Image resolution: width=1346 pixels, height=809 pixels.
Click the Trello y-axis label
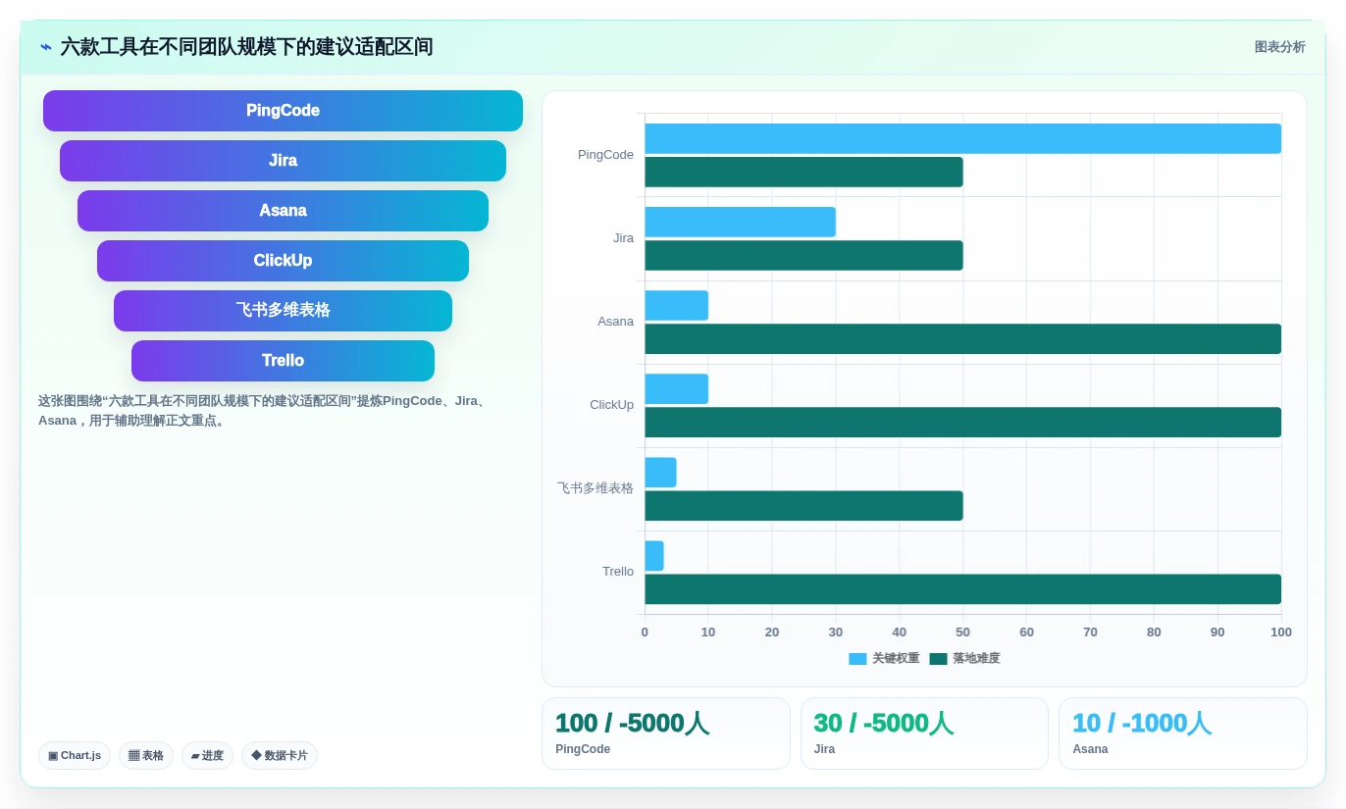point(618,572)
